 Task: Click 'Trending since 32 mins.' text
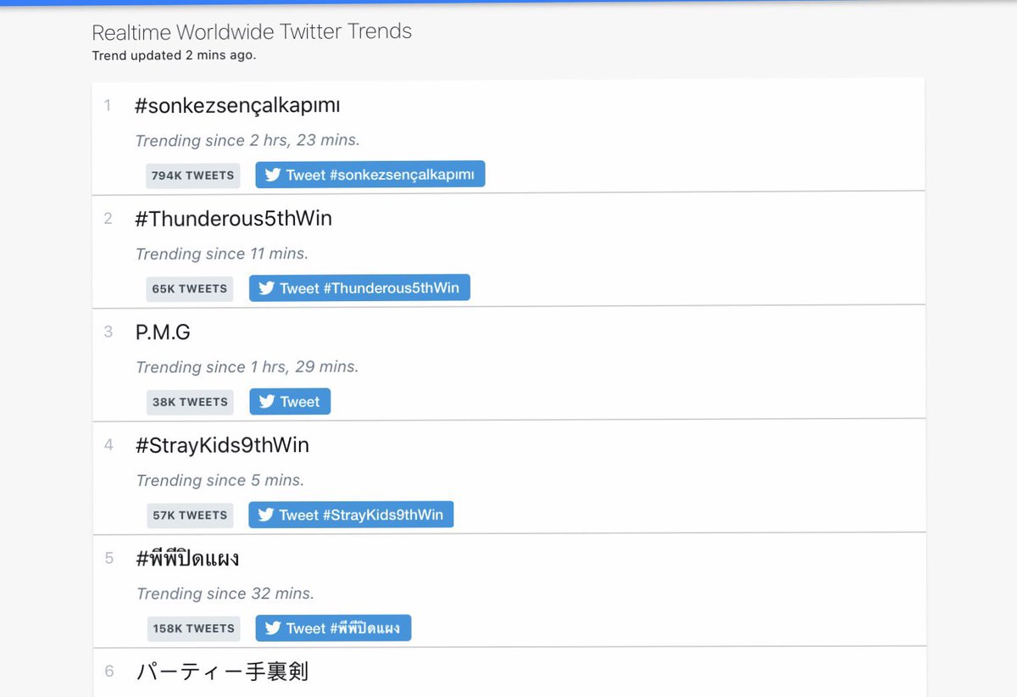225,594
